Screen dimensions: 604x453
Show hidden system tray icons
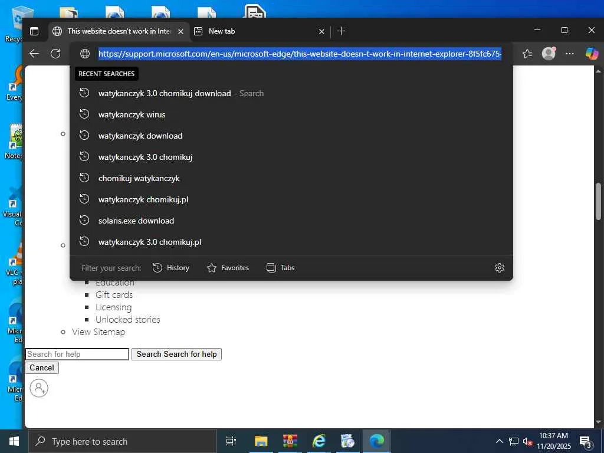(499, 441)
